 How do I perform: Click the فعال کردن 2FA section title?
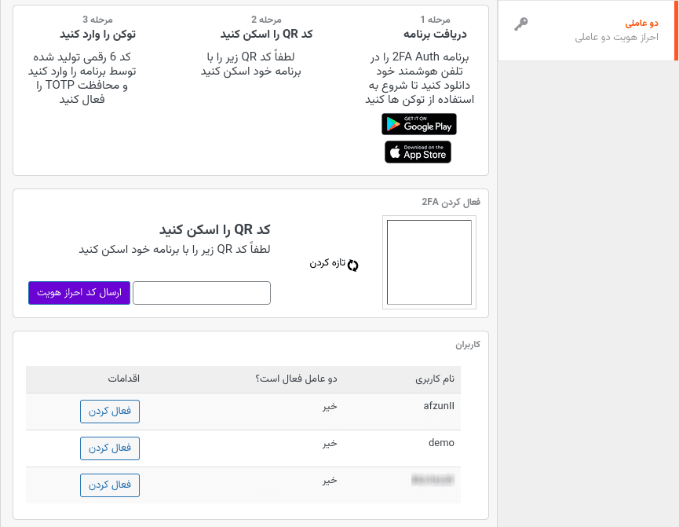[x=451, y=202]
